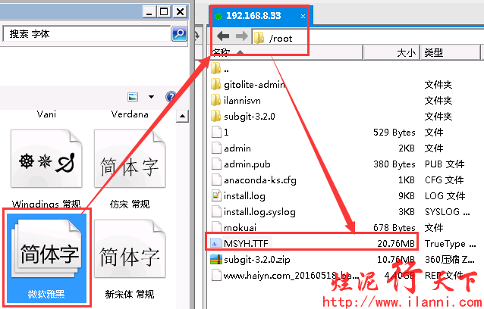Click the 搜索 字体 search field

pyautogui.click(x=86, y=33)
